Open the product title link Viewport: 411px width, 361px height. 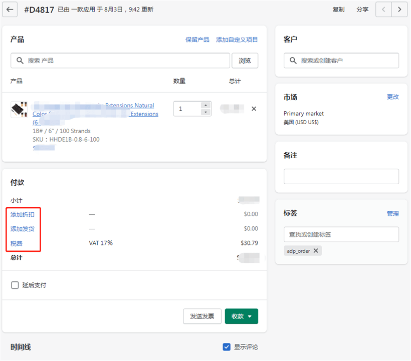(x=95, y=114)
